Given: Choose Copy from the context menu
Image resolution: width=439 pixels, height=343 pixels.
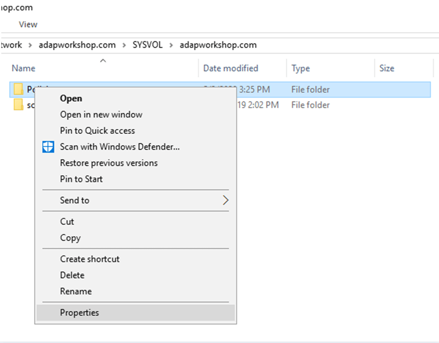Looking at the screenshot, I should click(x=70, y=238).
